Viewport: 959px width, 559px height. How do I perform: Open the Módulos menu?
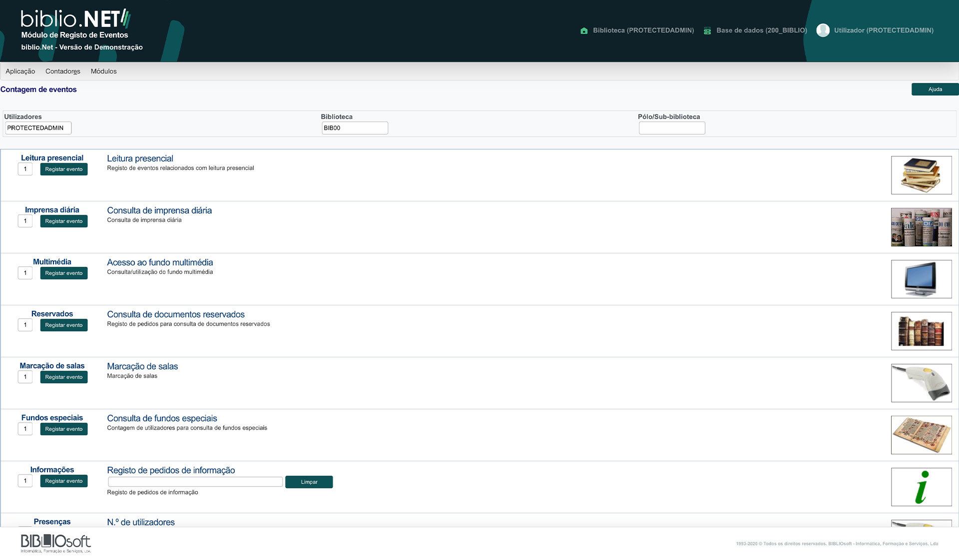104,71
